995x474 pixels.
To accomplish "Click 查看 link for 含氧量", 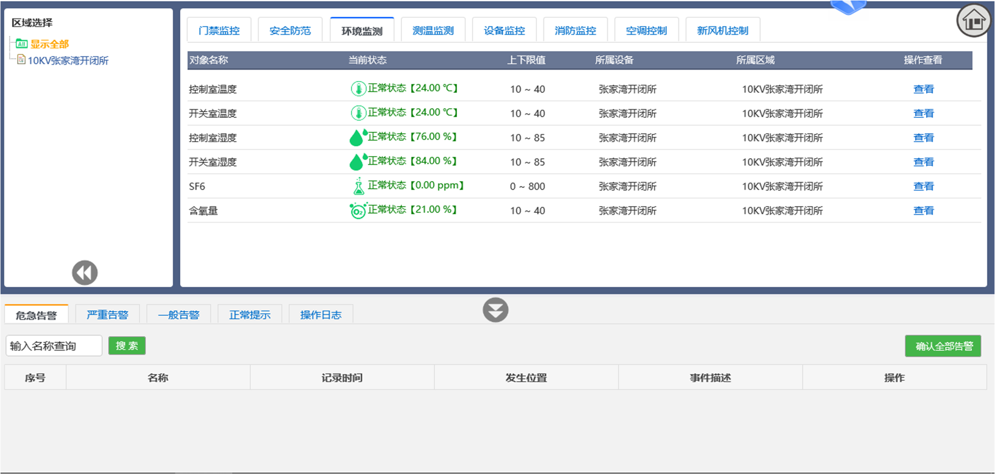I will (923, 210).
